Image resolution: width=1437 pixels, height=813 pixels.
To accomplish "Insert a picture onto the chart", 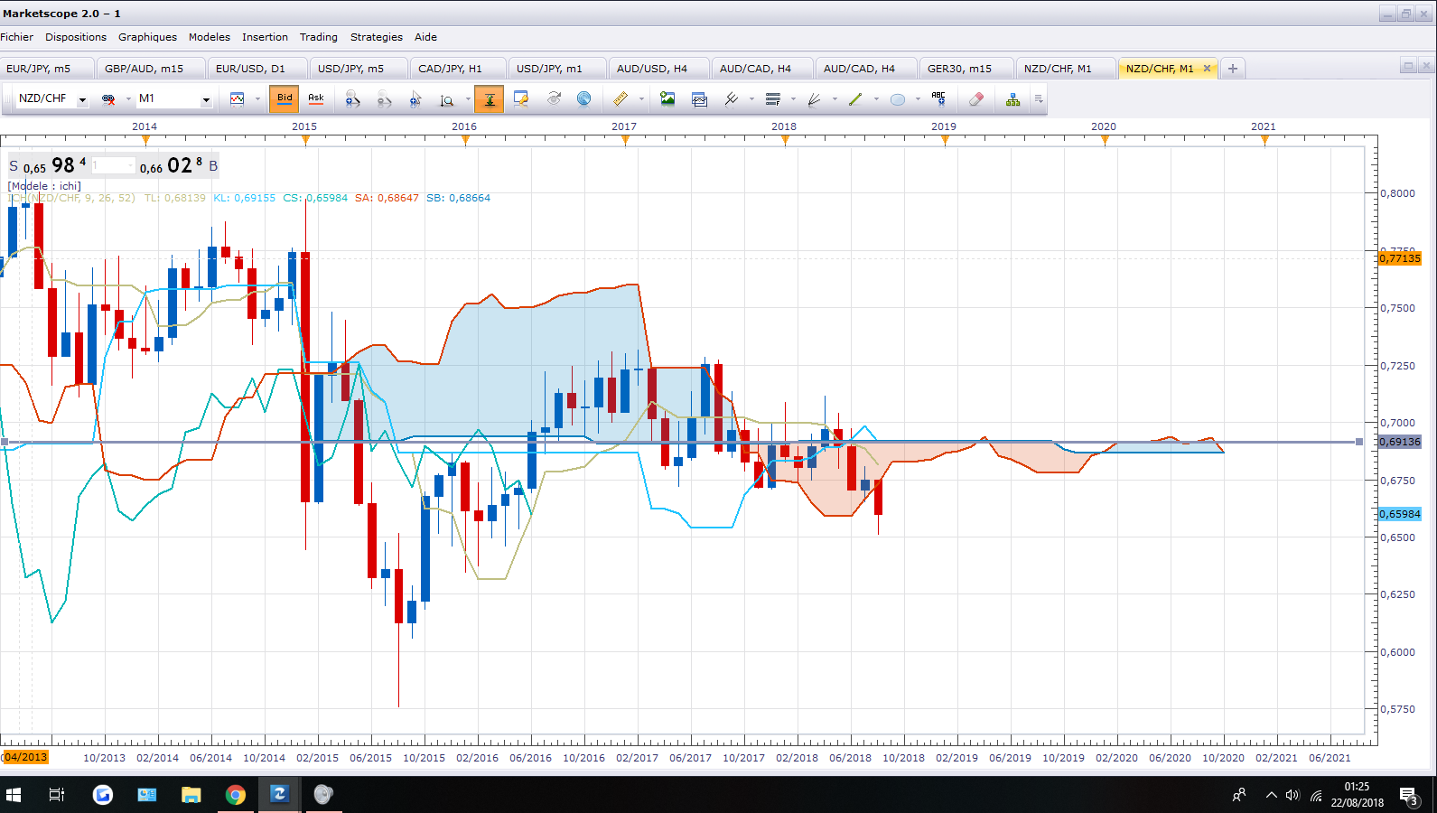I will pos(667,98).
